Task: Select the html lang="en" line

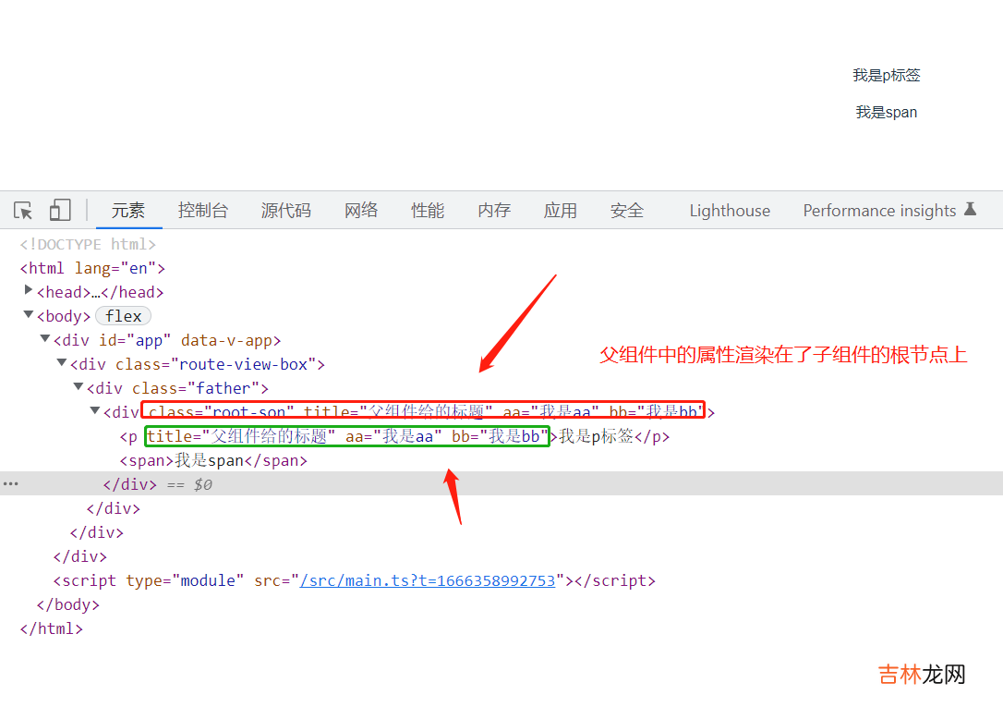Action: [x=92, y=268]
